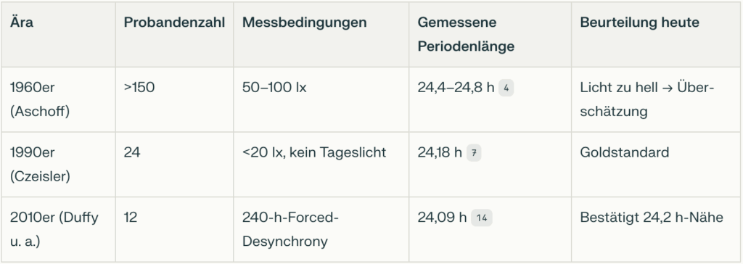Click the Bestätigt 24,2 h-Nähe cell
Image resolution: width=743 pixels, height=264 pixels.
pyautogui.click(x=656, y=229)
